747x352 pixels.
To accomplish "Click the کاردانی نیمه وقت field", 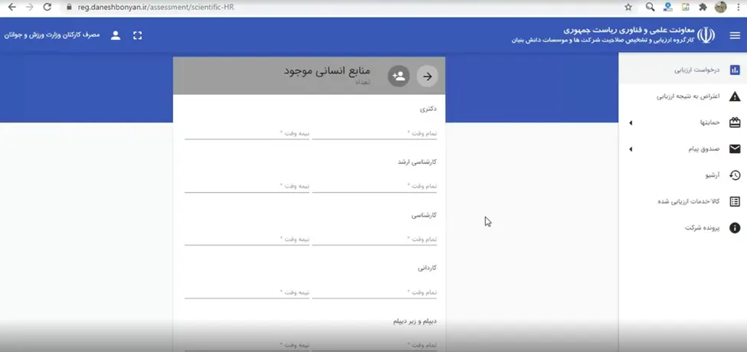I will pos(247,292).
